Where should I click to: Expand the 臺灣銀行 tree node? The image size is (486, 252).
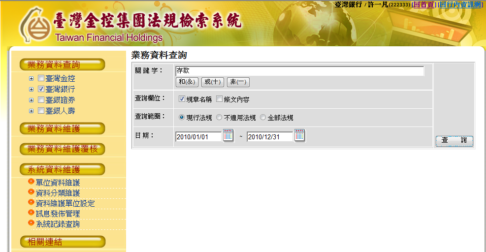pos(32,90)
